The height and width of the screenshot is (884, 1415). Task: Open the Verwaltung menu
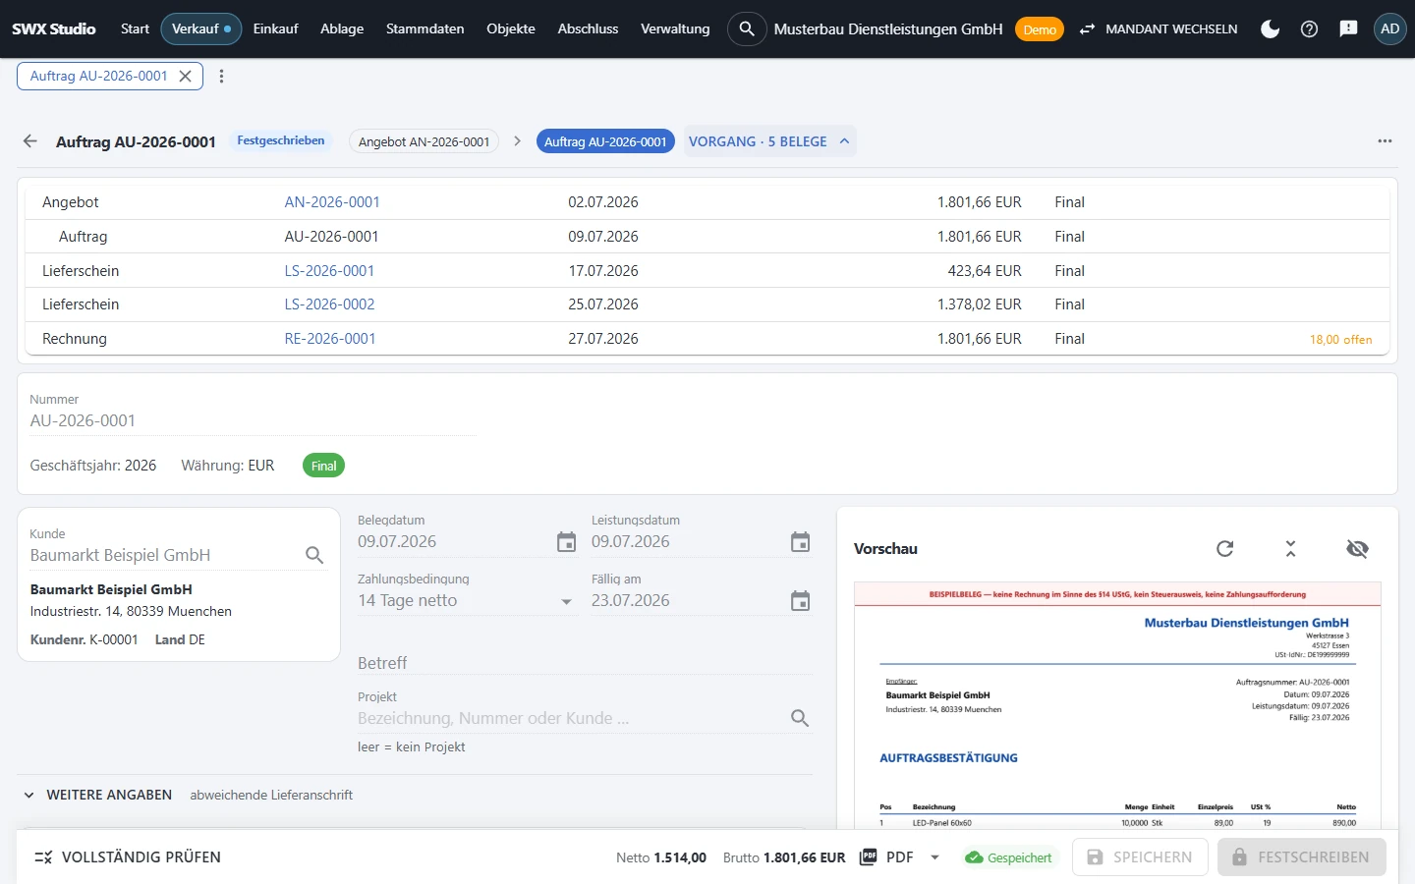[x=675, y=29]
